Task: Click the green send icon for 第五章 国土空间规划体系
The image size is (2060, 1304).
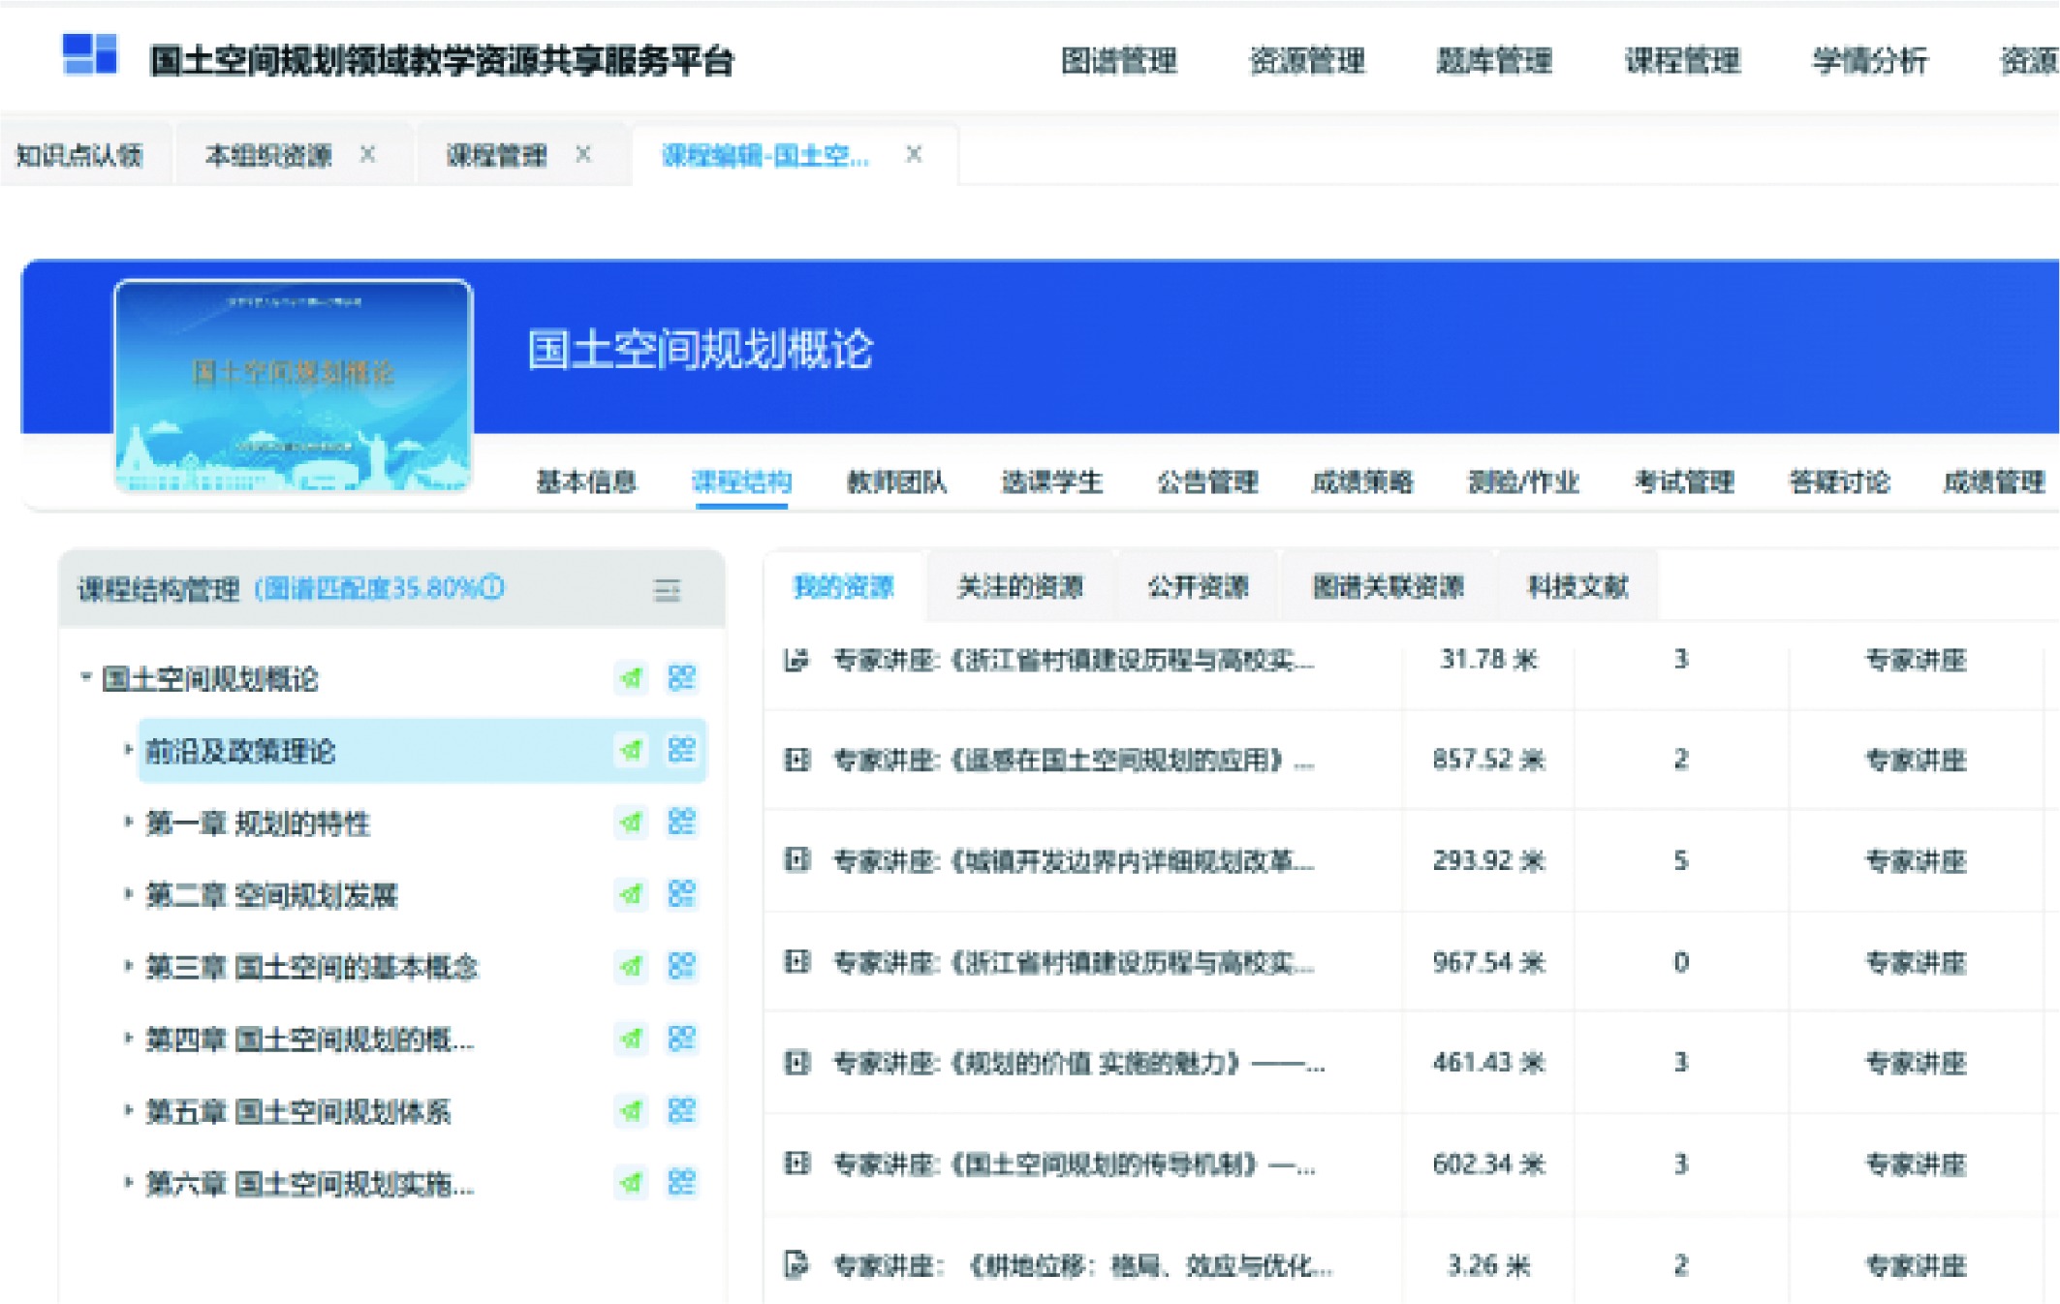Action: point(632,1110)
